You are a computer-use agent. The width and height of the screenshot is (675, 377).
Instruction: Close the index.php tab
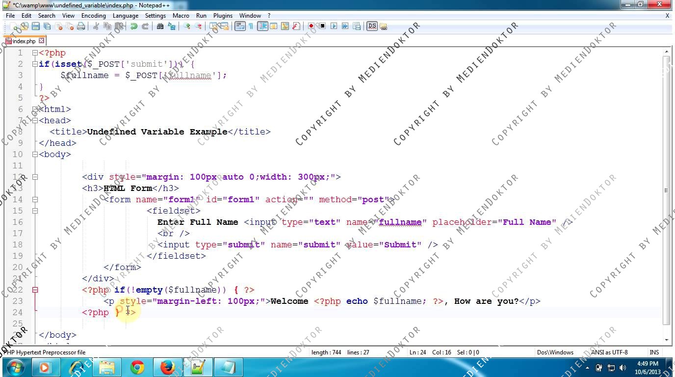point(42,41)
